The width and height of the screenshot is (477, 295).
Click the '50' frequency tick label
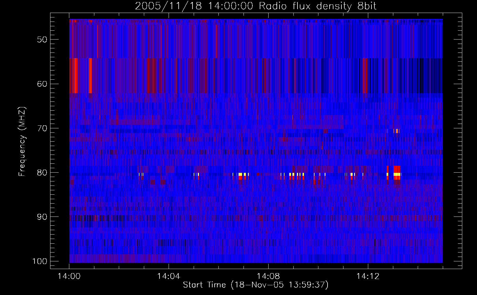pos(42,40)
